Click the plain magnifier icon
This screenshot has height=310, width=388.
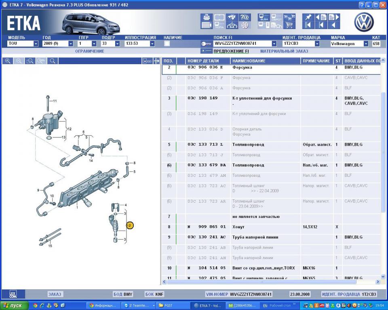(x=53, y=61)
